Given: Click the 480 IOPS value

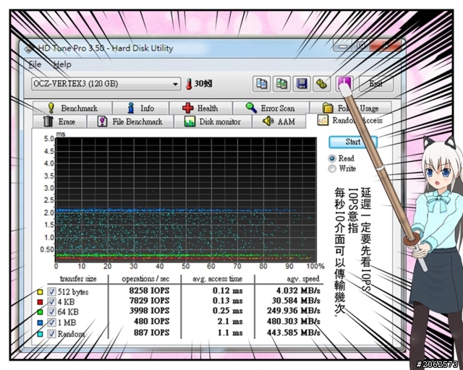Looking at the screenshot, I should pos(151,321).
